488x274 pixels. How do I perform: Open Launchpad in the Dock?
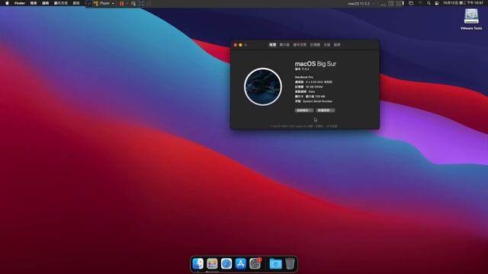212,264
